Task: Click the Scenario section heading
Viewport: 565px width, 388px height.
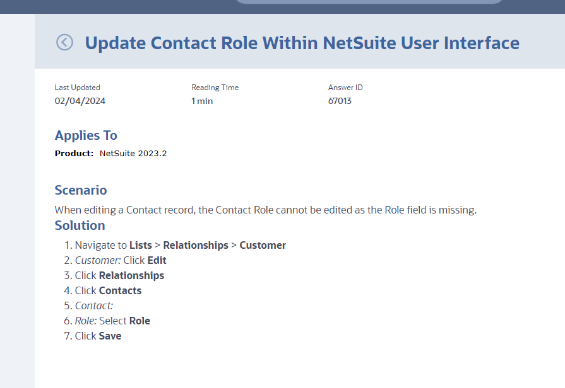Action: tap(81, 190)
